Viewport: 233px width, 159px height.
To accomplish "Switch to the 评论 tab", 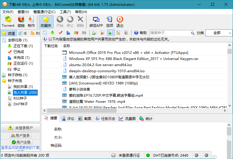I will coord(68,119).
